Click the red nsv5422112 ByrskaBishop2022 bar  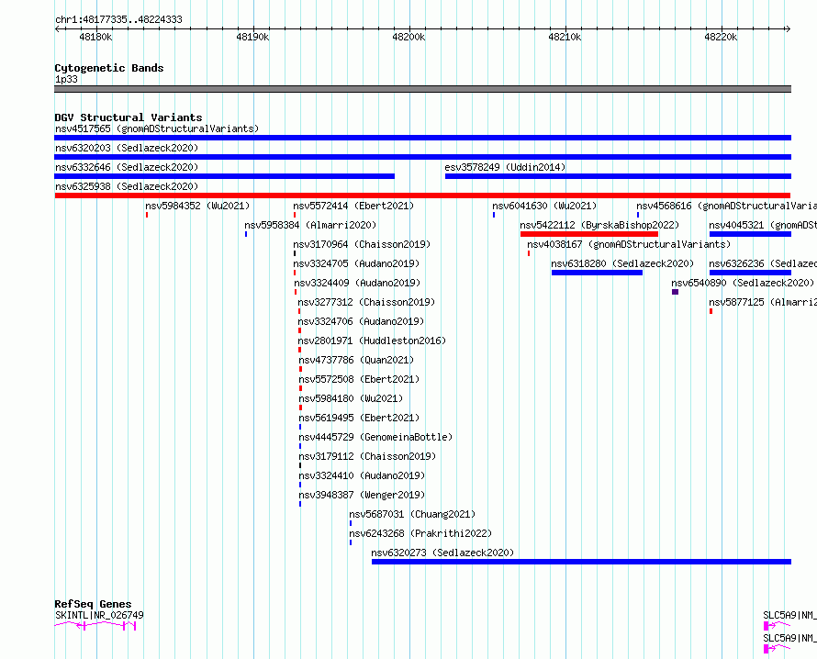coord(589,234)
